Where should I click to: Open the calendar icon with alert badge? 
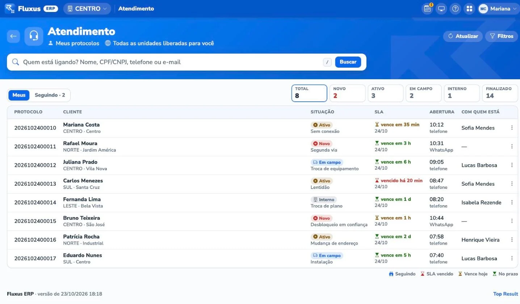[428, 9]
